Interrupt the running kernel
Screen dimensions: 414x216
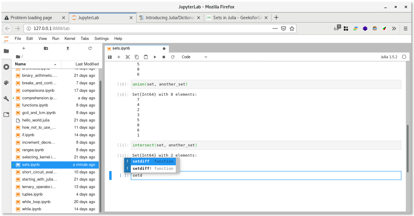click(164, 57)
